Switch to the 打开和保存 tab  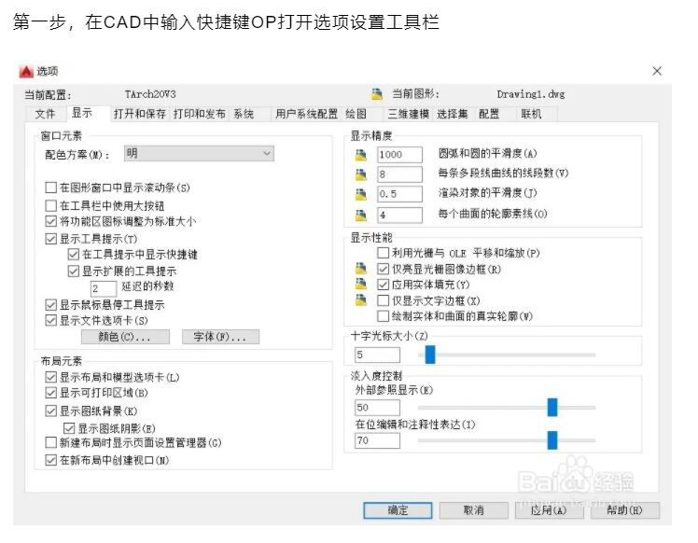tap(139, 114)
